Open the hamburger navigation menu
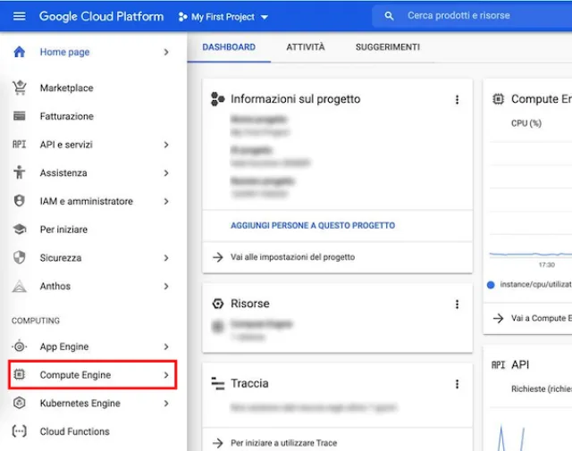572x451 pixels. 19,16
